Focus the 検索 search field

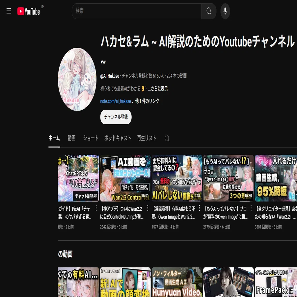pyautogui.click(x=136, y=11)
